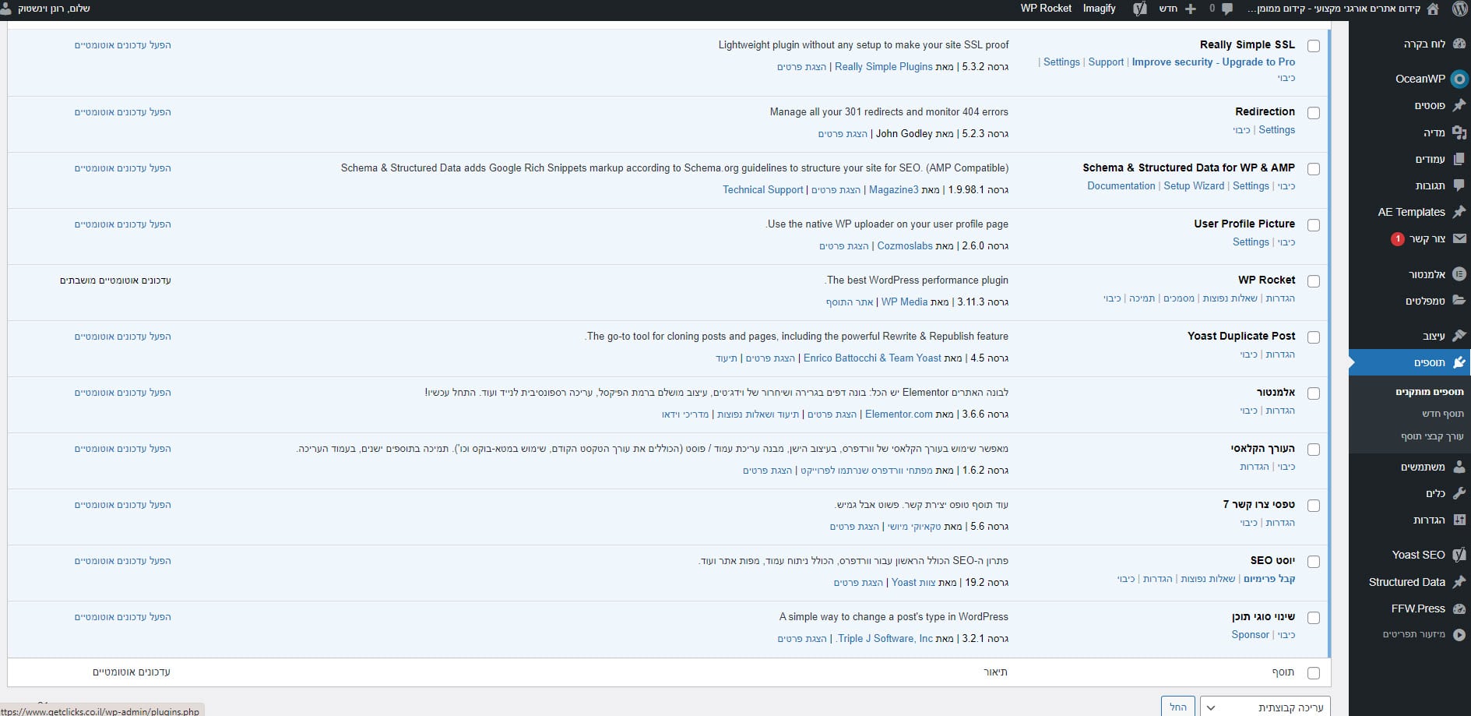Open Users icon in sidebar

pyautogui.click(x=1459, y=467)
